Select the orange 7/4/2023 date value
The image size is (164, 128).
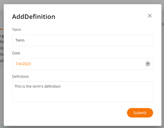23,64
